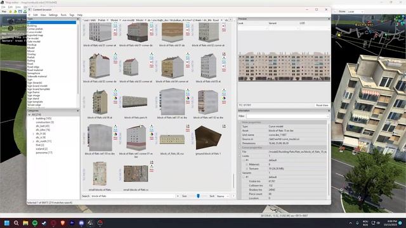This screenshot has height=228, width=406.
Task: Open Premiere Pro from taskbar
Action: pyautogui.click(x=72, y=223)
